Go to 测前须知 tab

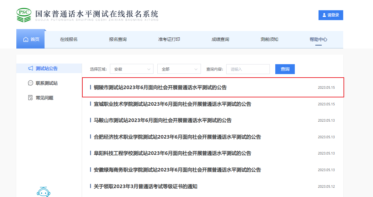click(x=269, y=39)
